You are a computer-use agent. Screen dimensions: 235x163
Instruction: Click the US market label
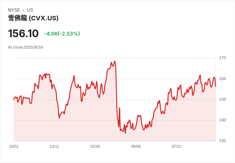[x=30, y=10]
